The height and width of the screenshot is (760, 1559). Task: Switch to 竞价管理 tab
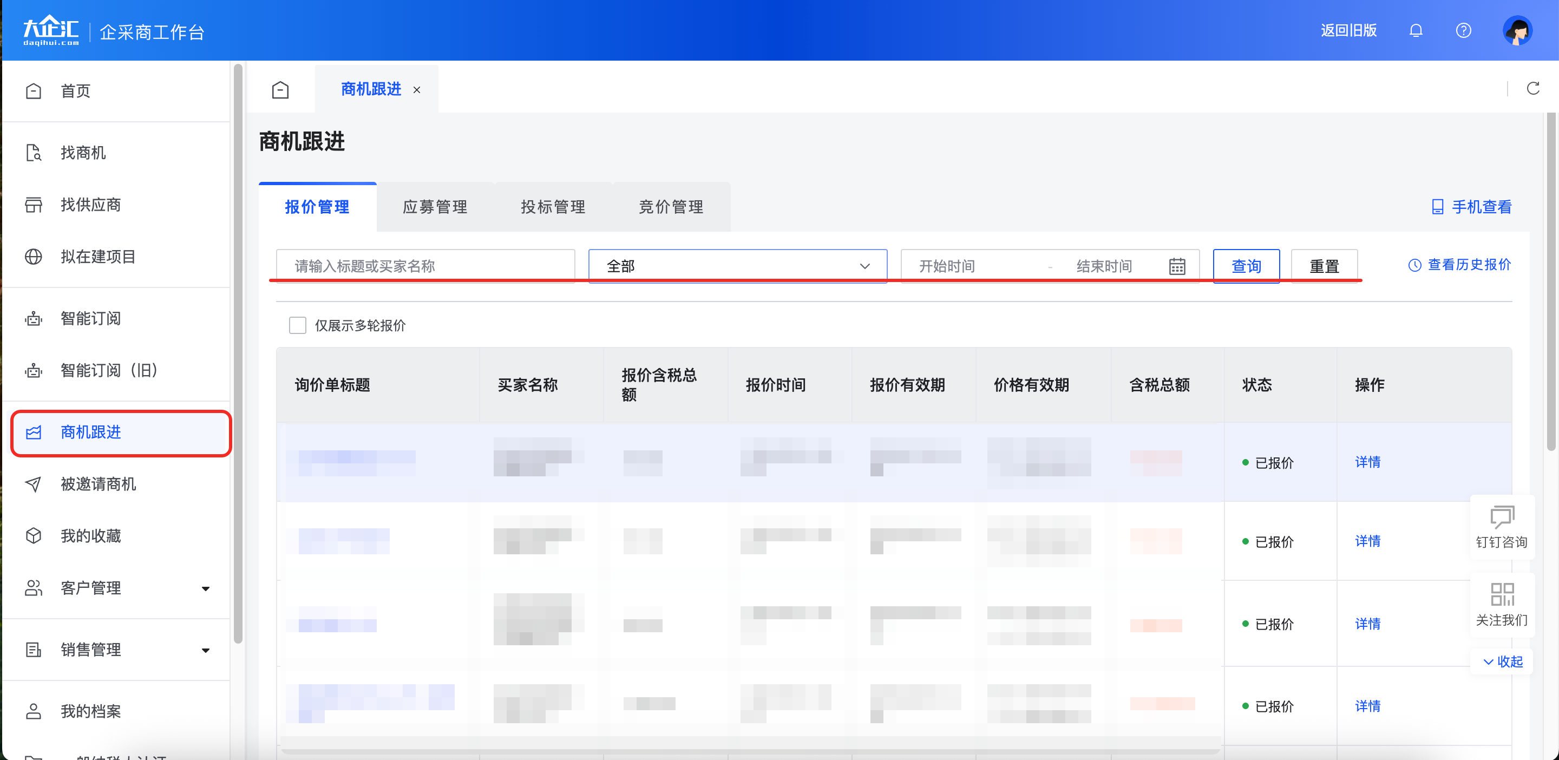[x=671, y=207]
